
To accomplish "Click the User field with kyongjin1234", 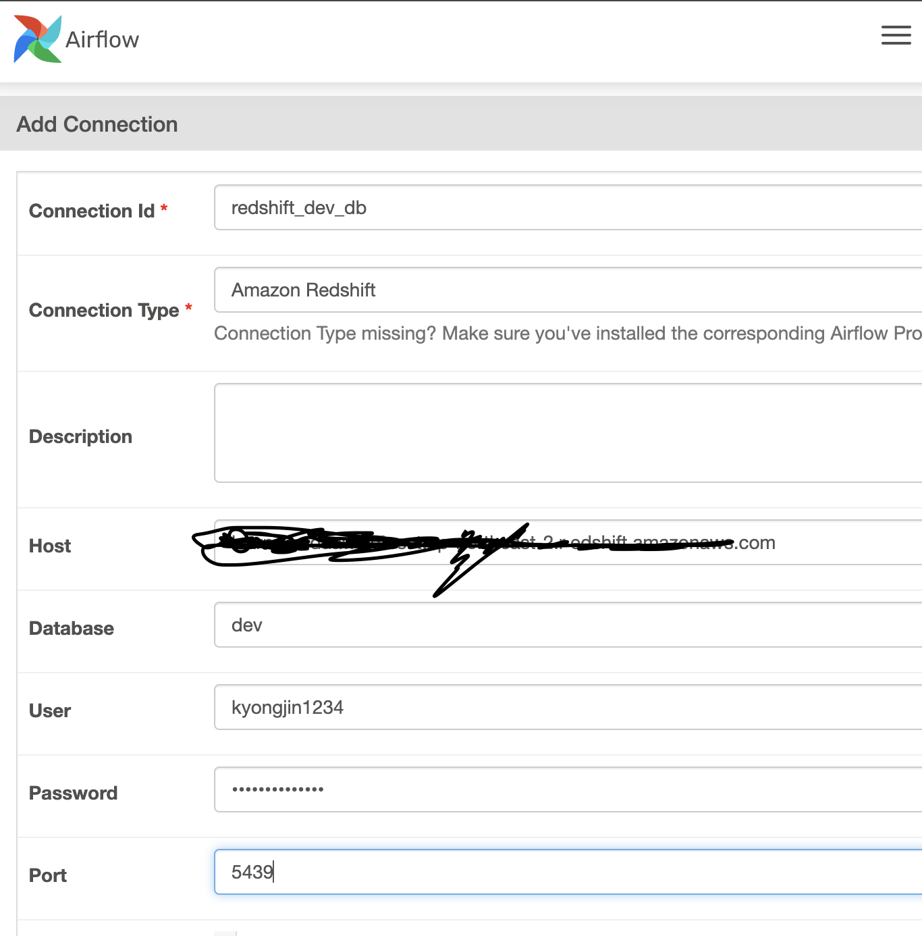I will tap(568, 707).
